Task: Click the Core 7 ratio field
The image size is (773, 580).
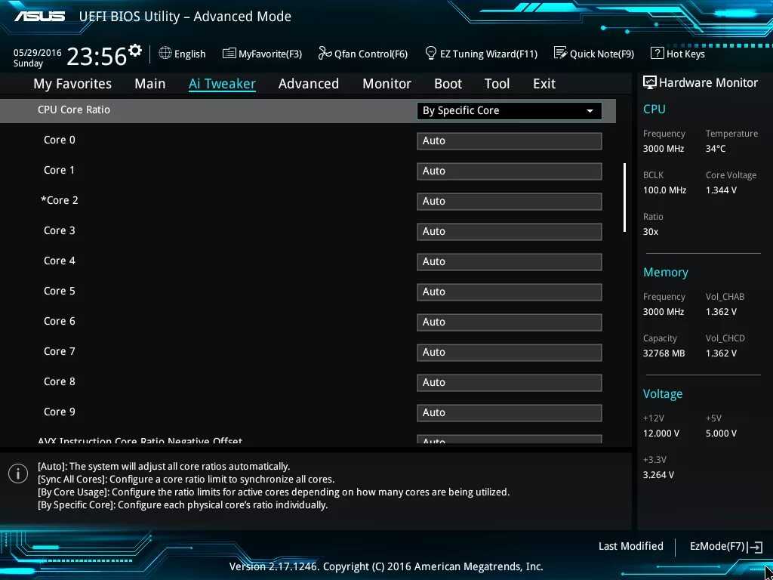Action: tap(510, 352)
